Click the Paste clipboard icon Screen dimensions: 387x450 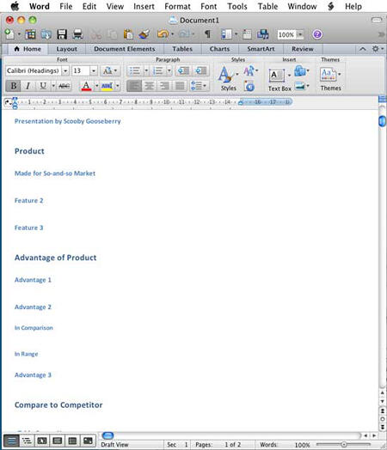coord(128,34)
